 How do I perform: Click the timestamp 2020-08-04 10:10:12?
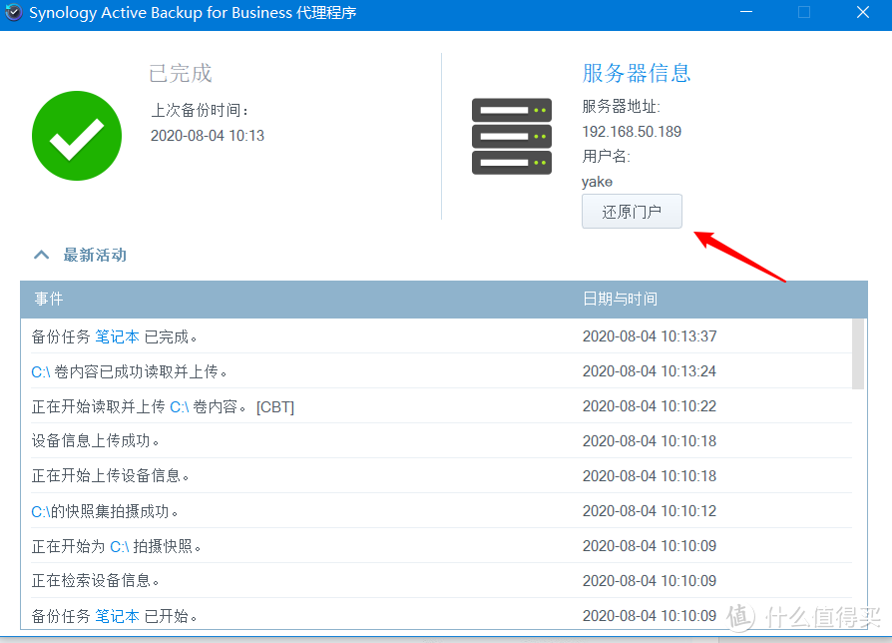click(650, 511)
